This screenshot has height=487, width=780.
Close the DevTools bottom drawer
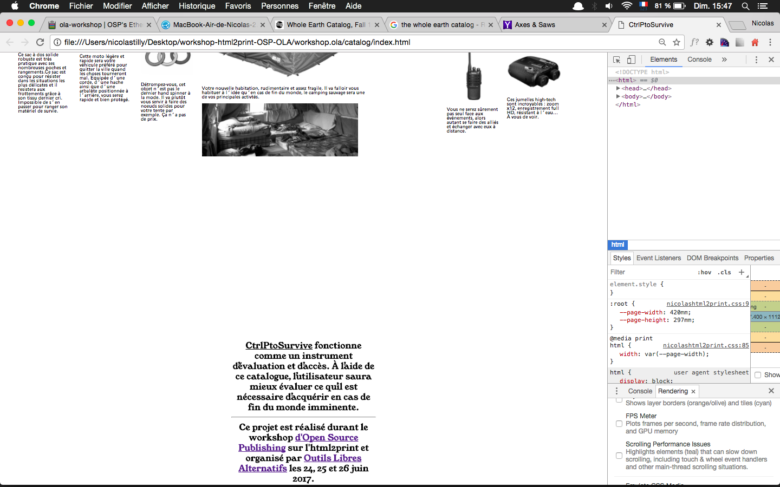point(771,391)
